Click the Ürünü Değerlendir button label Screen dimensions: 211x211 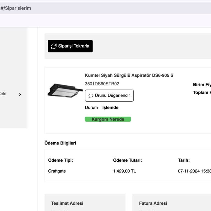pyautogui.click(x=112, y=96)
